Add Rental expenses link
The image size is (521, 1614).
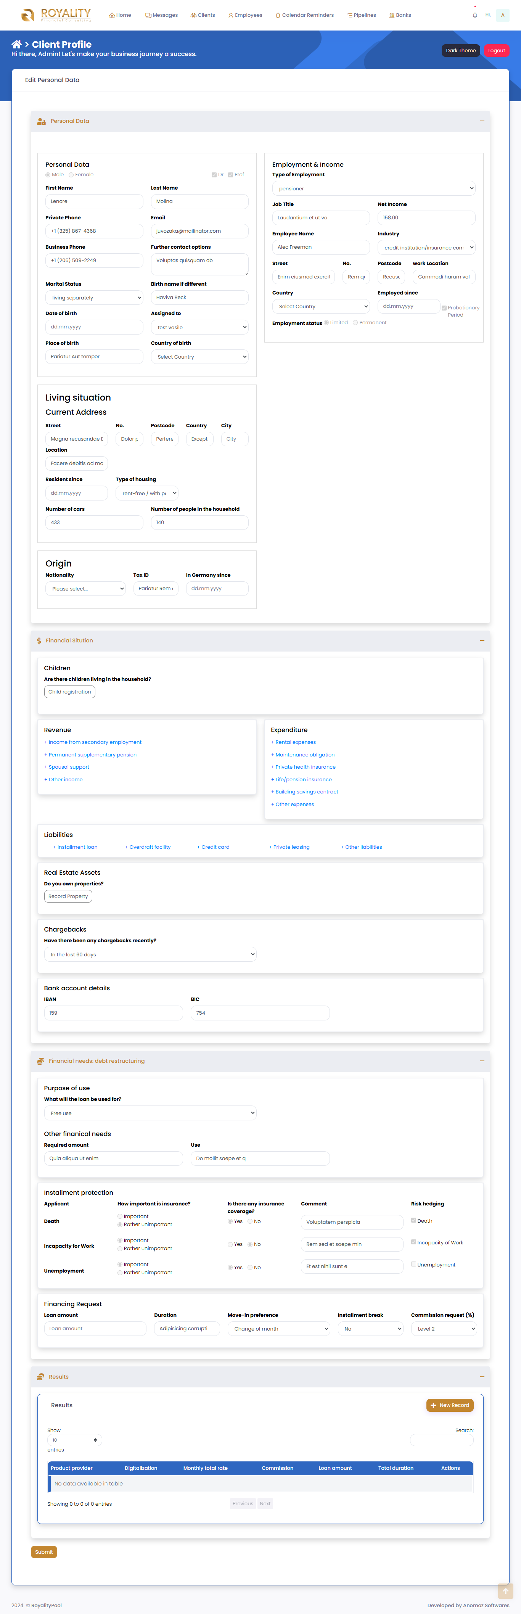pyautogui.click(x=293, y=742)
